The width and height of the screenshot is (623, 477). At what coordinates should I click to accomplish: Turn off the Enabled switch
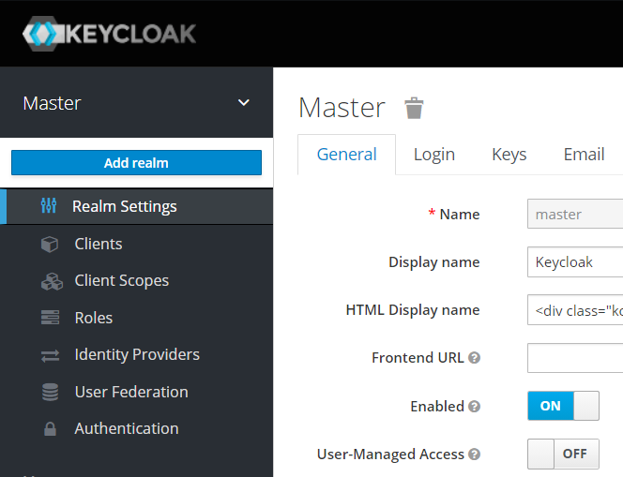click(x=563, y=406)
